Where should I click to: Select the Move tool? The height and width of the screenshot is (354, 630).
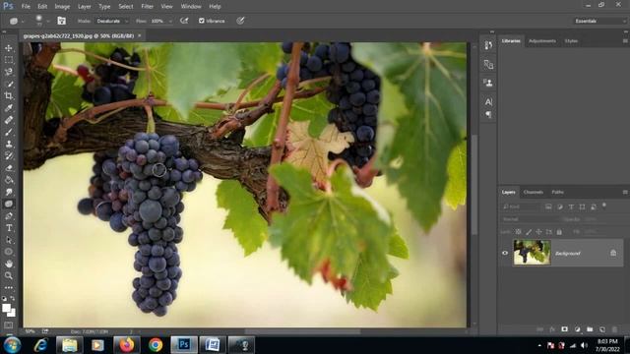9,48
